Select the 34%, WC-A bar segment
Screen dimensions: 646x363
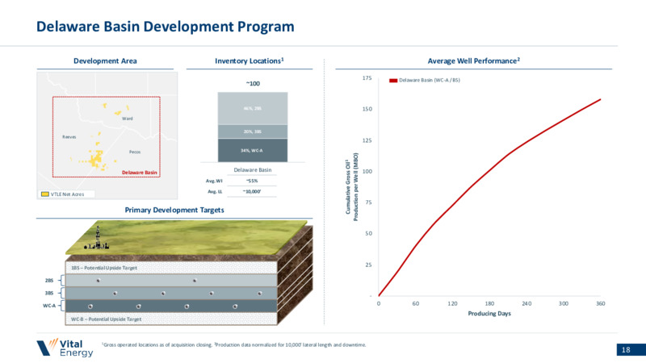click(253, 150)
